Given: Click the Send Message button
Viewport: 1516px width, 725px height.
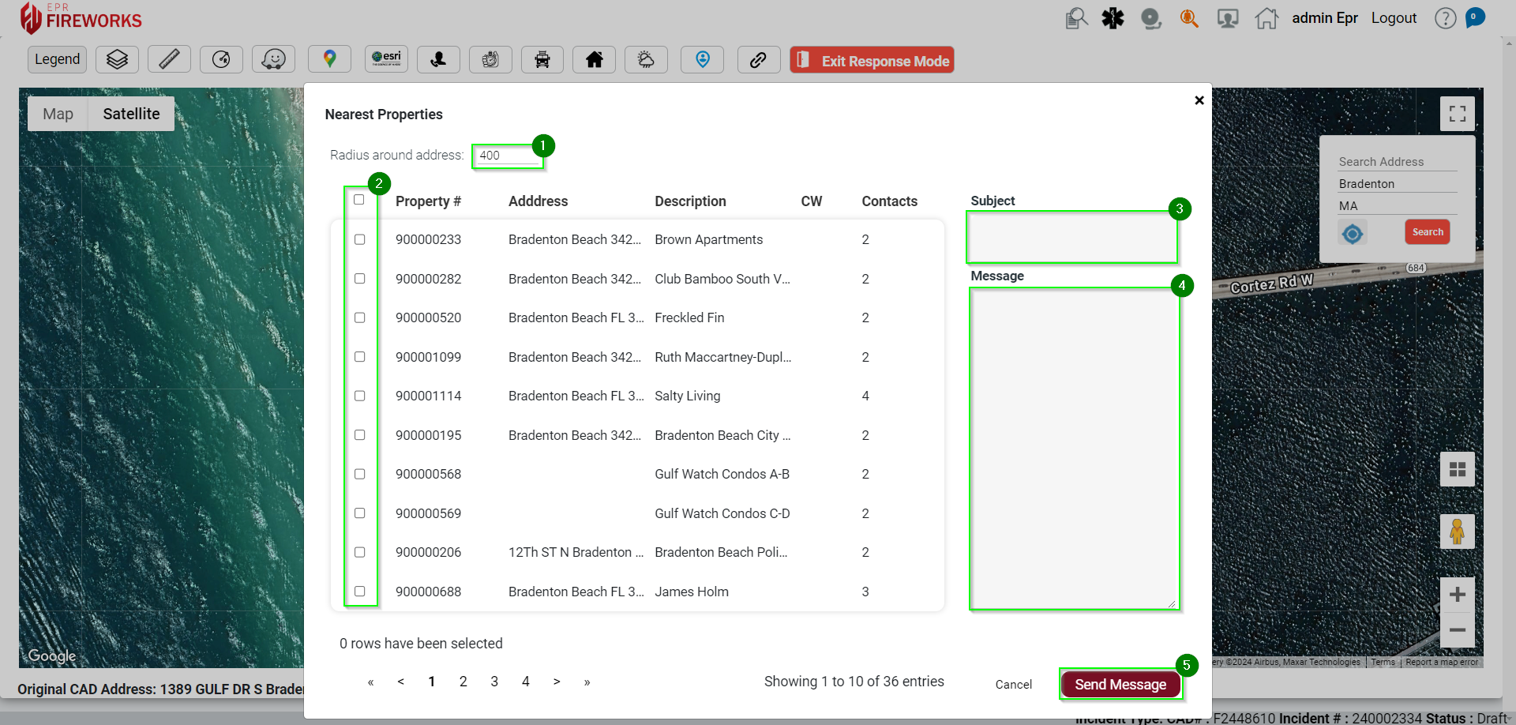Looking at the screenshot, I should tap(1120, 685).
